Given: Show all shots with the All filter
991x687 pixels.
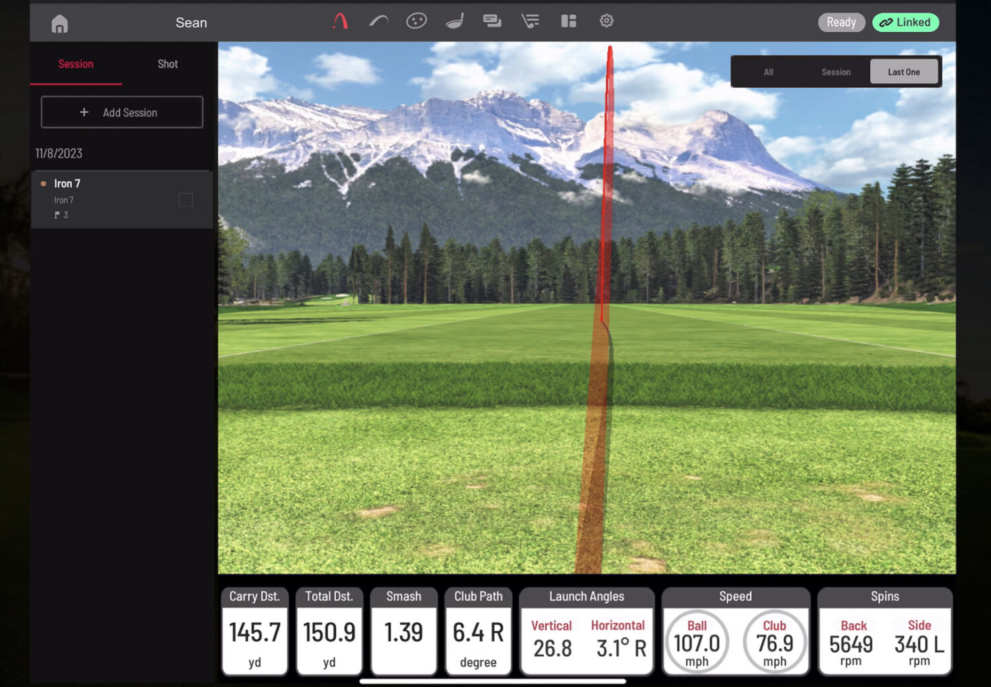Looking at the screenshot, I should coord(768,72).
